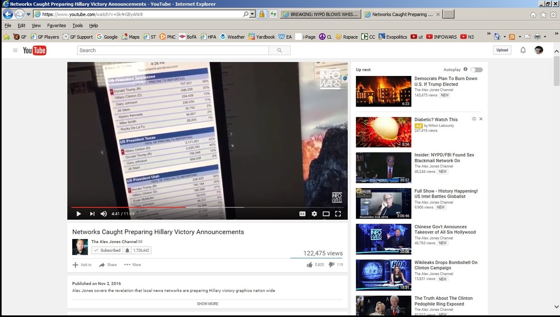The width and height of the screenshot is (560, 317).
Task: Open the View menu
Action: click(x=36, y=25)
